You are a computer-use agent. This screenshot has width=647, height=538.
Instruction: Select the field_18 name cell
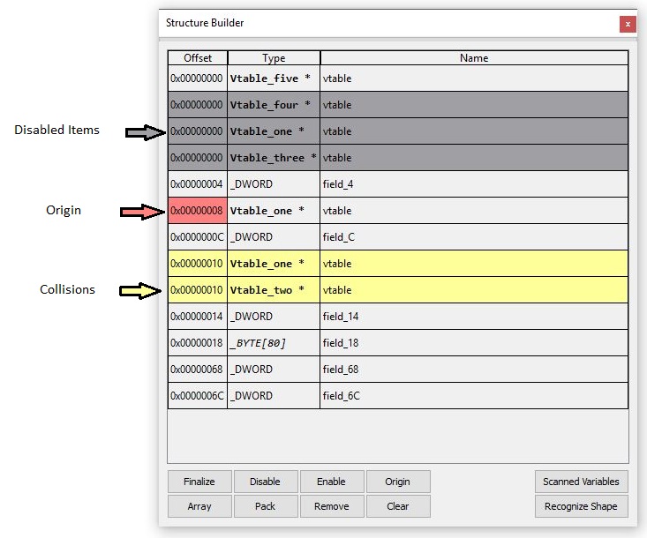[474, 342]
